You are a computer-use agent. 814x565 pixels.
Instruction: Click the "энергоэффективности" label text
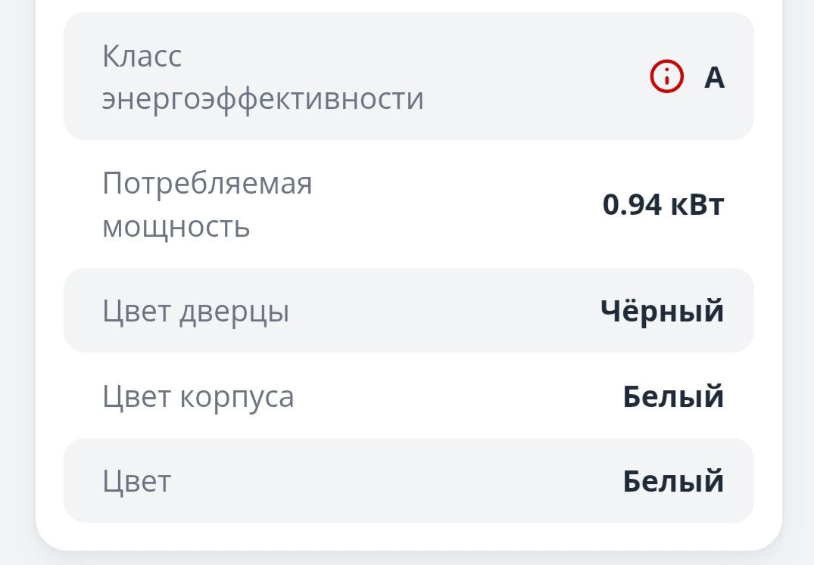263,99
